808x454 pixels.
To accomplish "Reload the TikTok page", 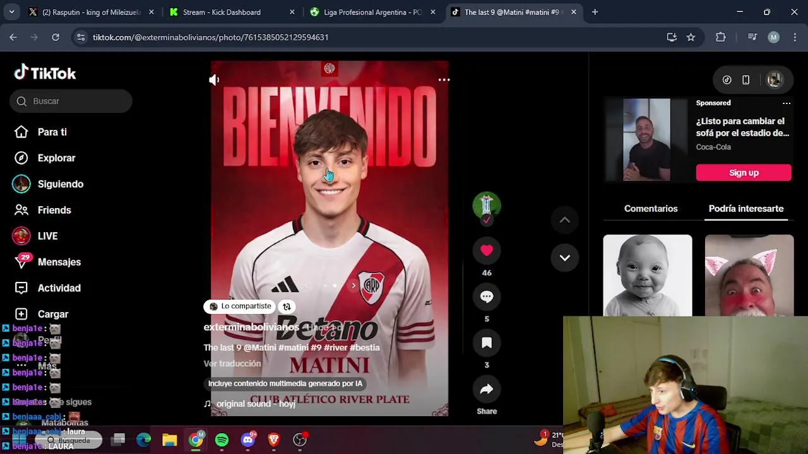I will pos(56,37).
